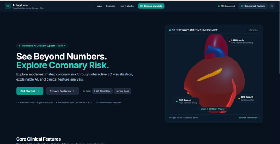
Task: Click the ArteryLens brand title
Action: [x=20, y=5]
